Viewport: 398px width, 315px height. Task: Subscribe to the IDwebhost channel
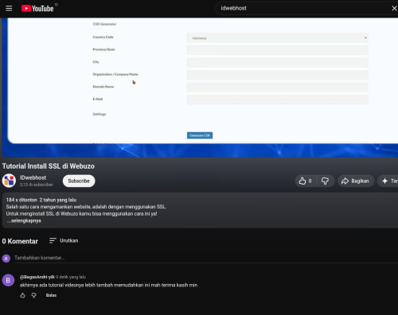tap(79, 181)
